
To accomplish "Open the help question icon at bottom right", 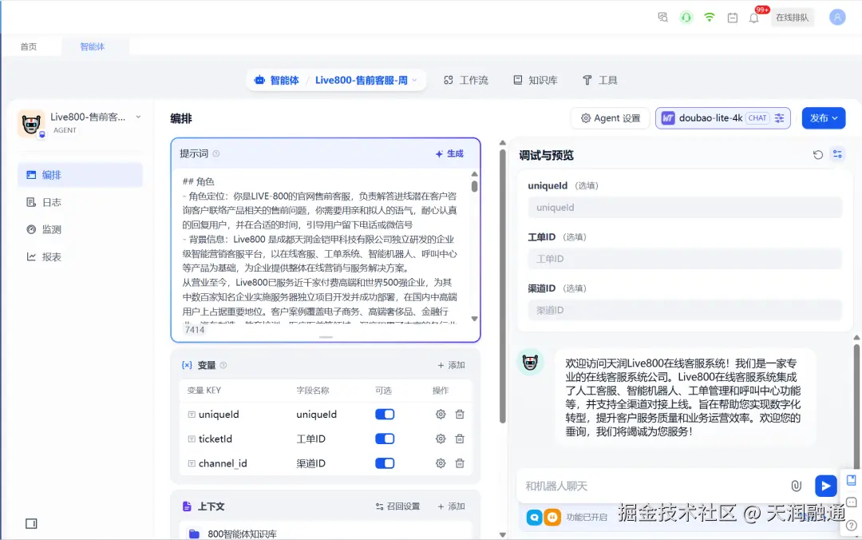I will coord(851,526).
